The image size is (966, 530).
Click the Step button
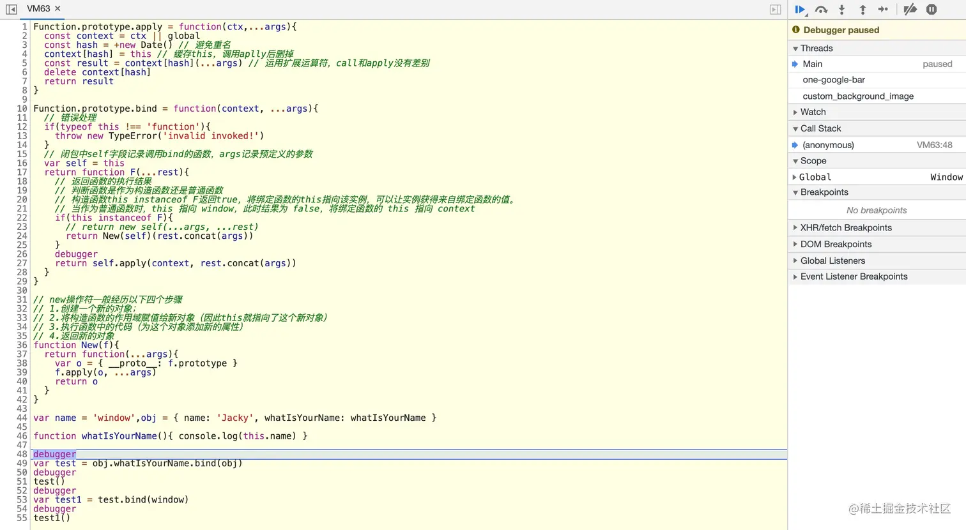point(883,9)
